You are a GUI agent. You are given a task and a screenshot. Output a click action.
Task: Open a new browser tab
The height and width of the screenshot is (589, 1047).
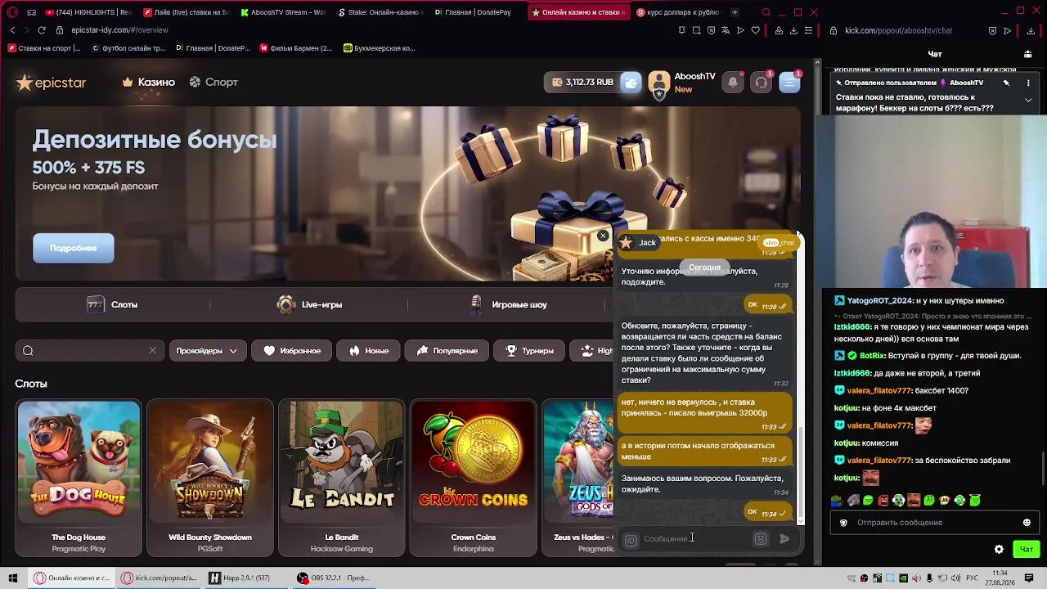pos(735,12)
